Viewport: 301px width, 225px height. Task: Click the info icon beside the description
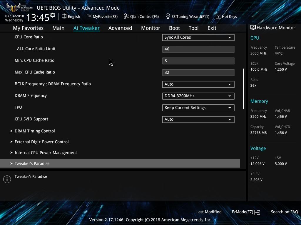(x=7, y=179)
